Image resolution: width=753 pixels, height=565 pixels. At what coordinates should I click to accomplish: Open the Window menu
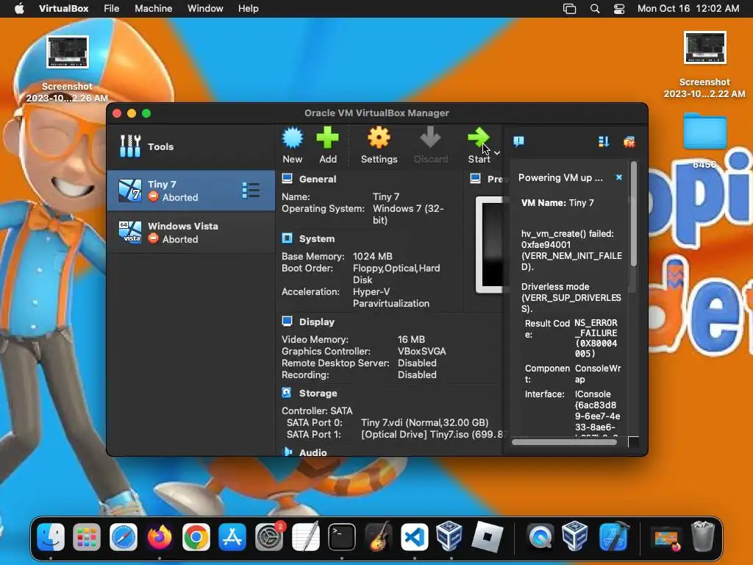pyautogui.click(x=205, y=9)
